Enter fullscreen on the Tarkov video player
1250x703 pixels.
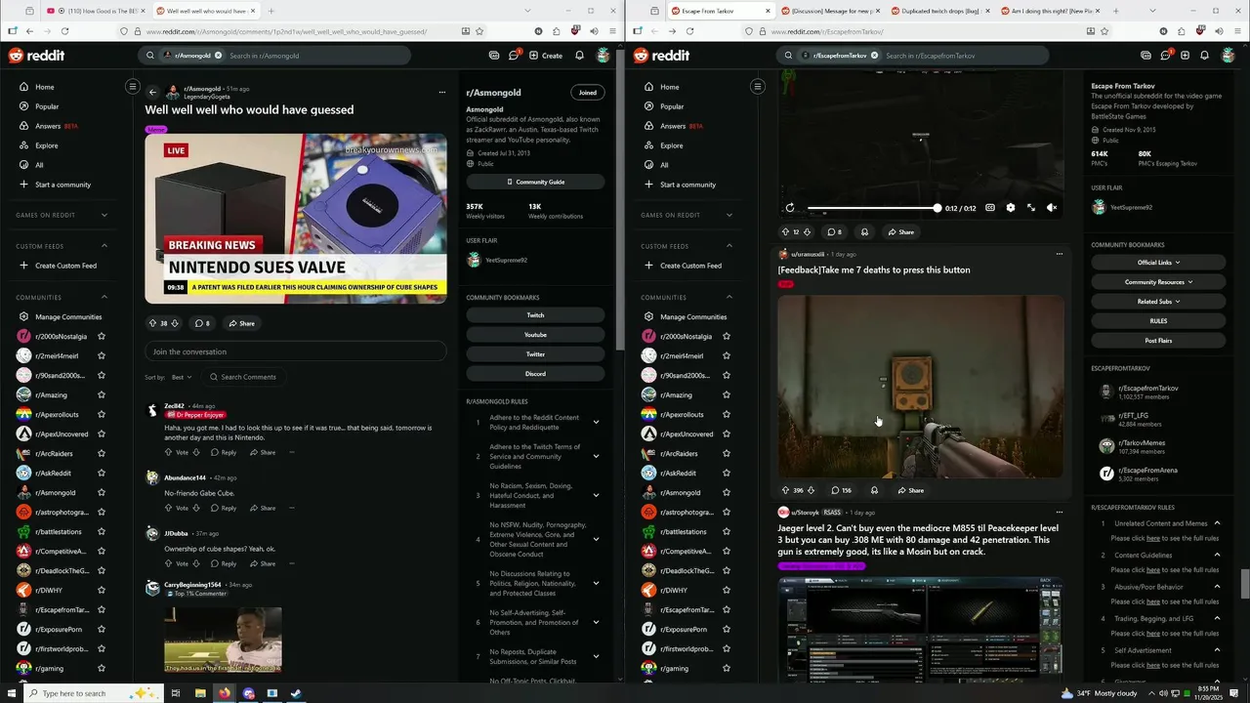click(x=1030, y=208)
